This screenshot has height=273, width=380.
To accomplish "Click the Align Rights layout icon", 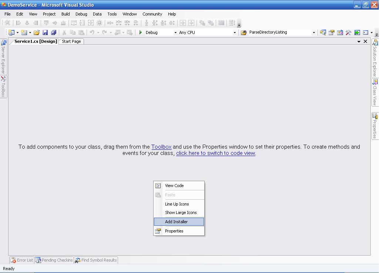I will pos(36,23).
